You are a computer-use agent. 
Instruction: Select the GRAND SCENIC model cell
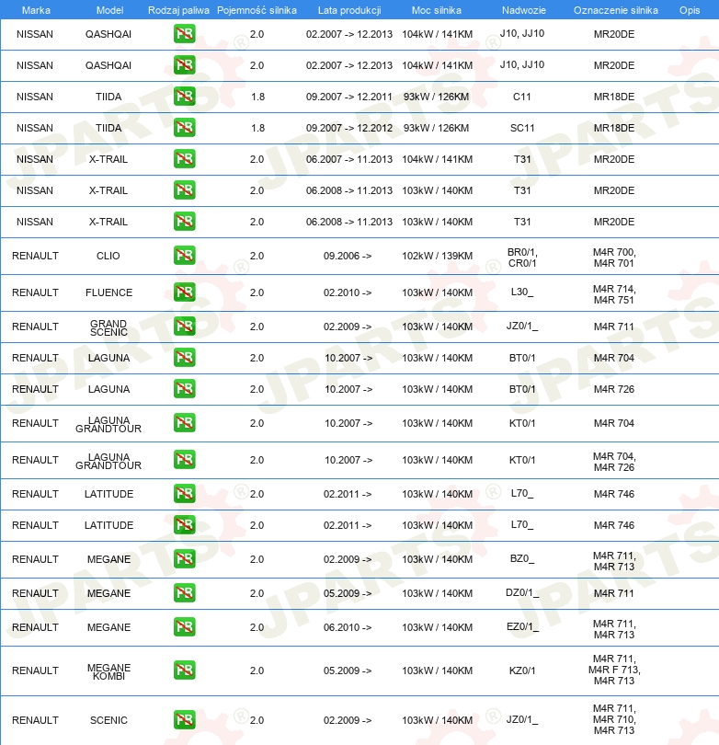(x=108, y=327)
